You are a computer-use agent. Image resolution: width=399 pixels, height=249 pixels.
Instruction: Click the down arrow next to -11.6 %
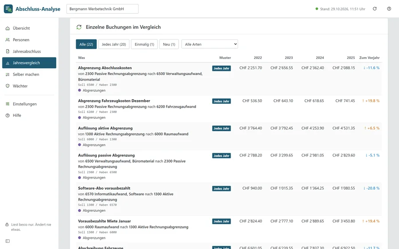(x=364, y=68)
